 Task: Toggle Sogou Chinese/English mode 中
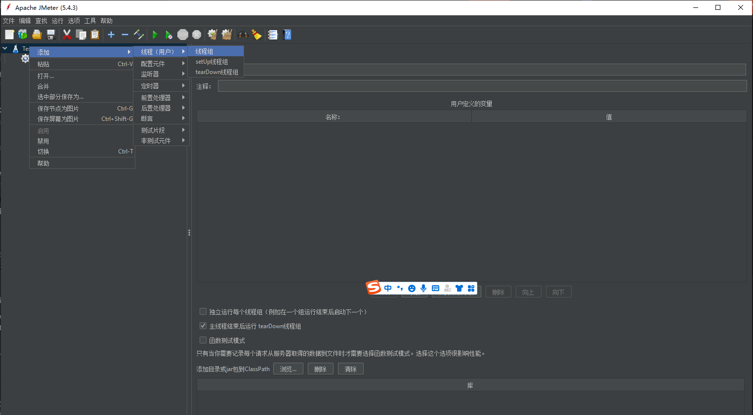(x=388, y=288)
